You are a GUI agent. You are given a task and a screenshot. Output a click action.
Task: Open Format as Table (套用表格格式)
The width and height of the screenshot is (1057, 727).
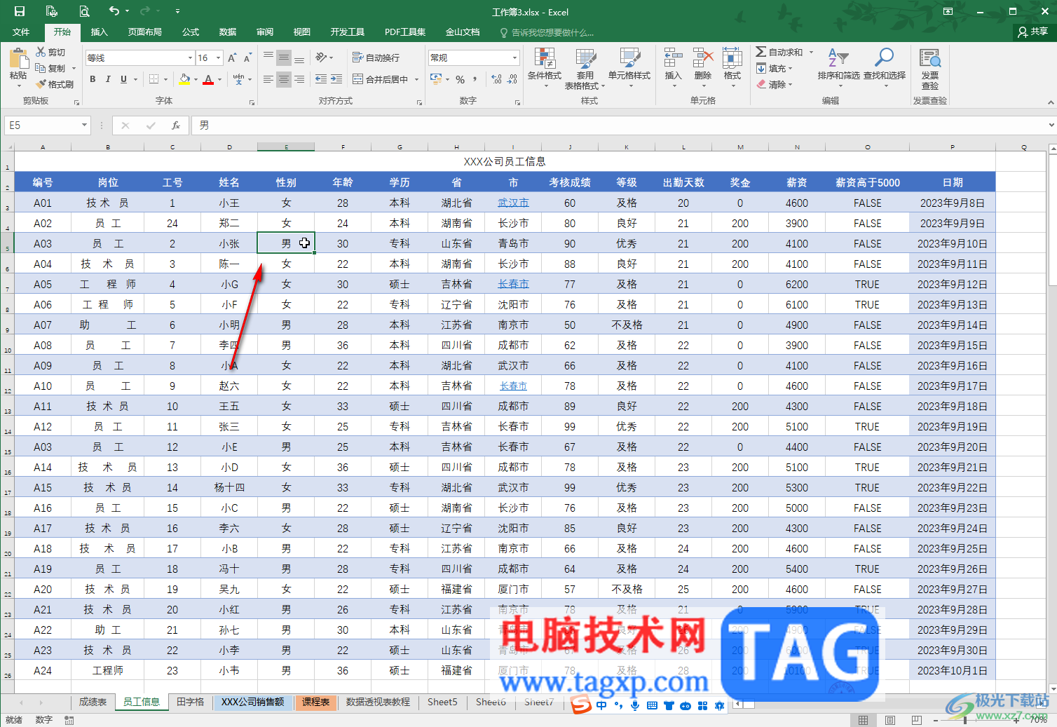(x=585, y=68)
